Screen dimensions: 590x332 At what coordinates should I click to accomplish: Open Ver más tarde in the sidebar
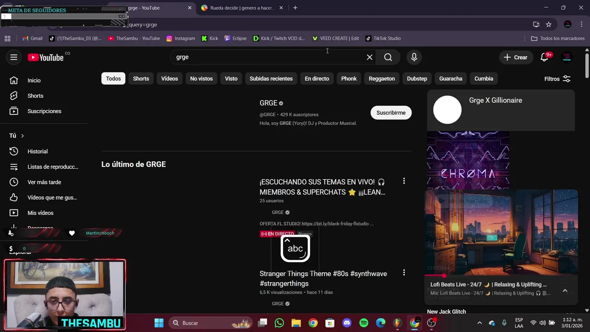click(44, 182)
